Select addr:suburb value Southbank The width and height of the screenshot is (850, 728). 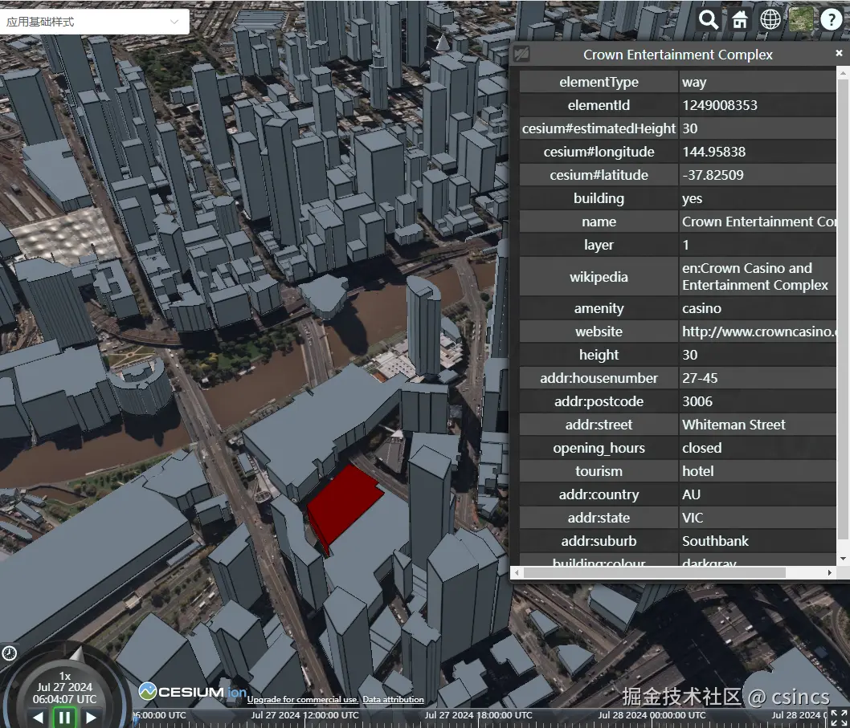pos(715,541)
